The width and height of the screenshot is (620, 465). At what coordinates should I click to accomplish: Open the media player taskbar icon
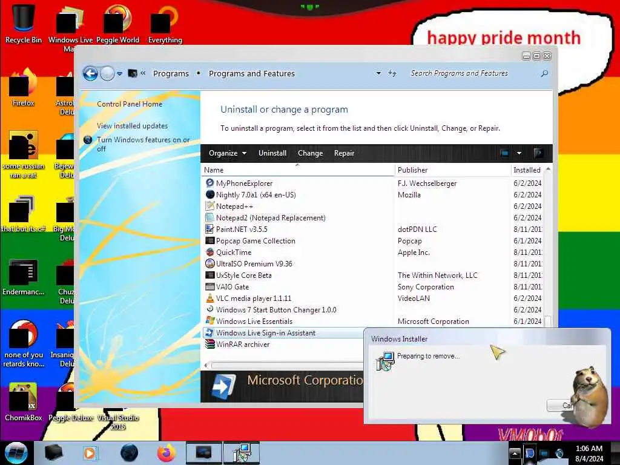point(90,453)
